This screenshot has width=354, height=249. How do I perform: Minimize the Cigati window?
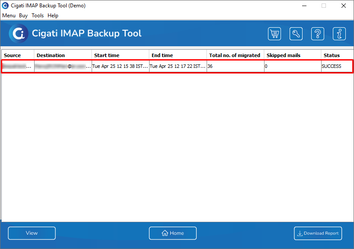pos(304,6)
